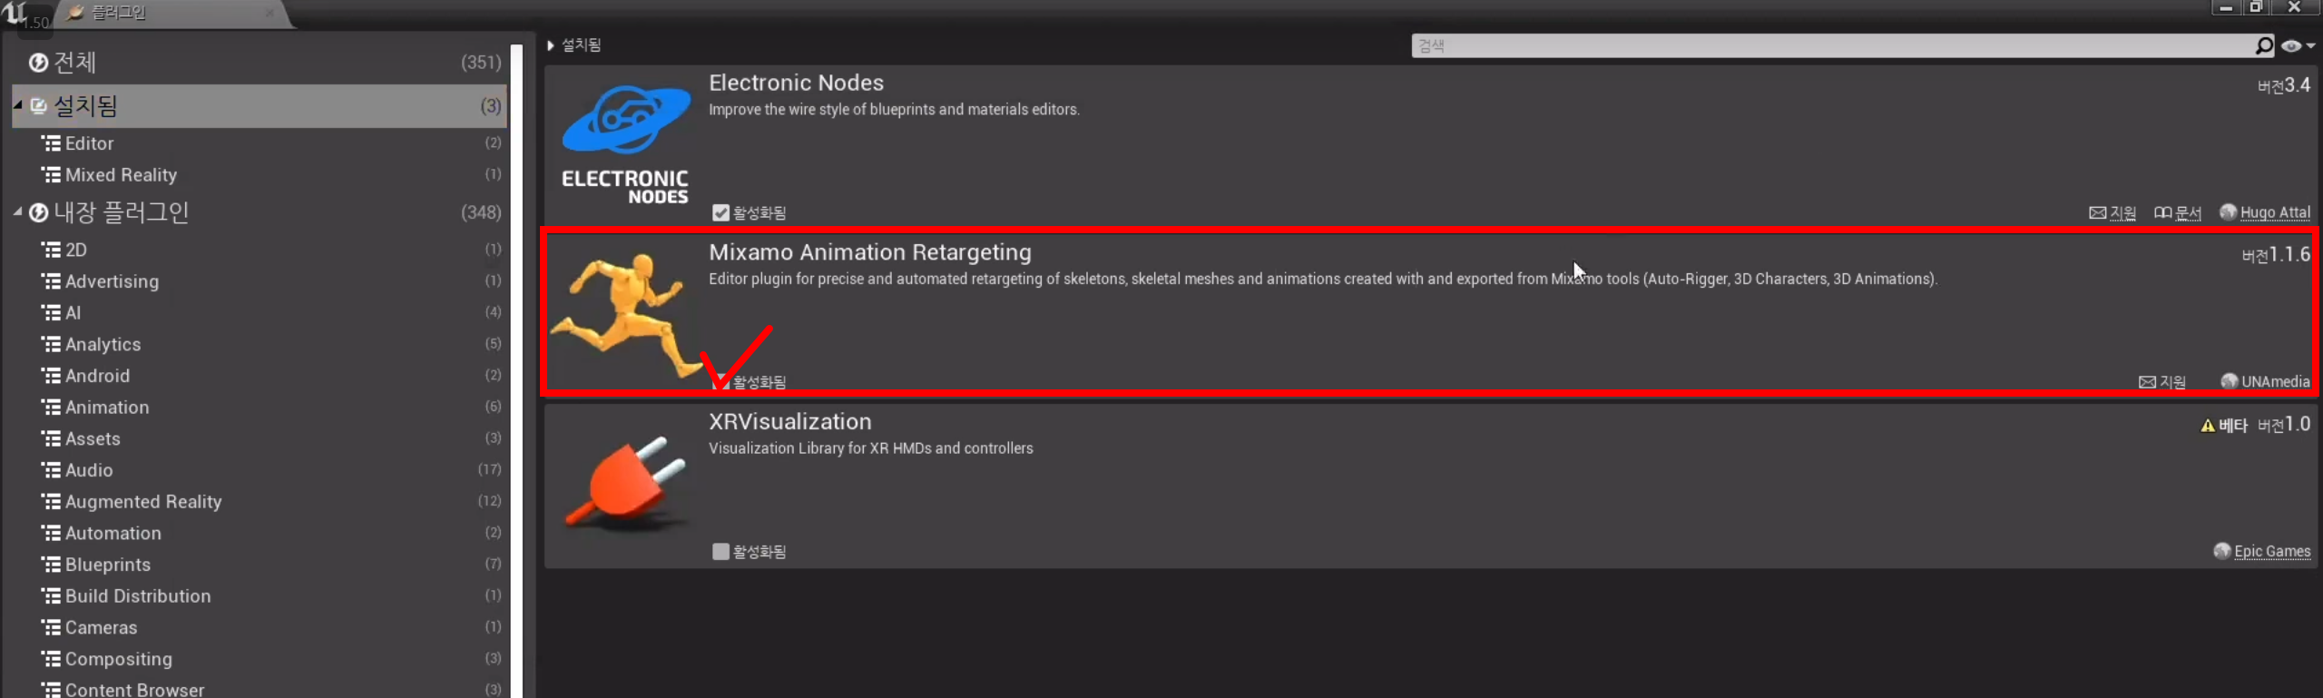Open the eye view options dropdown
This screenshot has height=698, width=2323.
pos(2298,45)
